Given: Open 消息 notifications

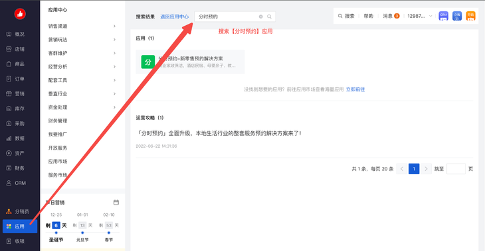Looking at the screenshot, I should click(387, 16).
